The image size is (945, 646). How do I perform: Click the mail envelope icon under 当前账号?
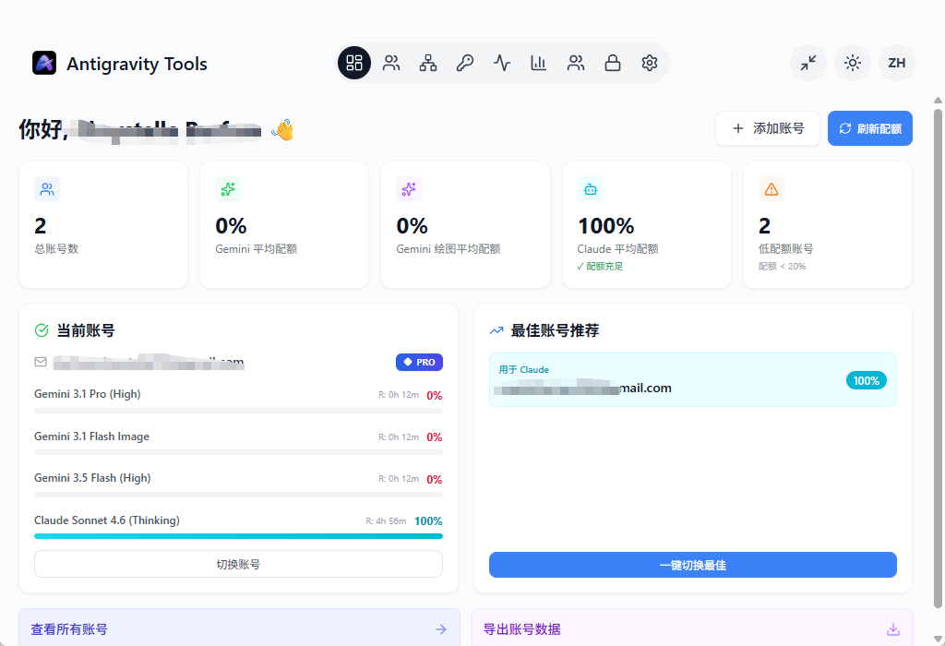[x=41, y=362]
